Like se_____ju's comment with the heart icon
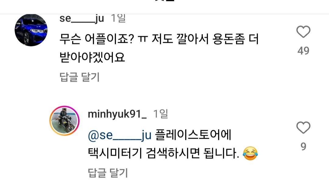The image size is (329, 182). coord(303,32)
